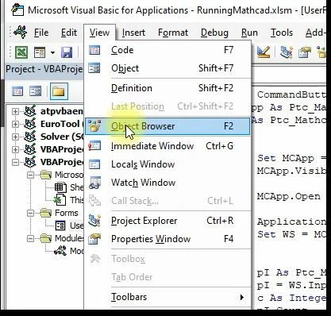
Task: Choose Definition from the View menu
Action: pos(167,88)
